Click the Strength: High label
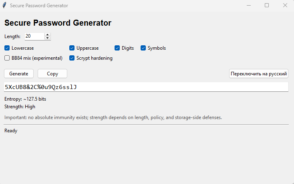The width and height of the screenshot is (294, 184). coord(20,107)
